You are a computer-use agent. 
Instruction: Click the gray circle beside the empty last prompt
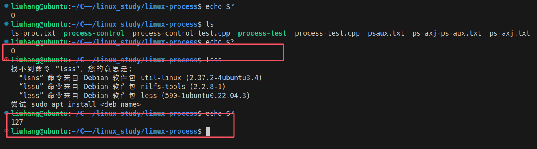pos(6,131)
